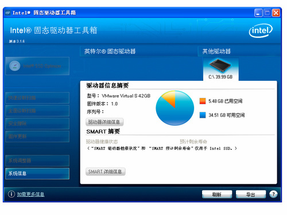Click the SMART 摘要 heading
Viewport: 287px width, 215px height.
[x=103, y=131]
